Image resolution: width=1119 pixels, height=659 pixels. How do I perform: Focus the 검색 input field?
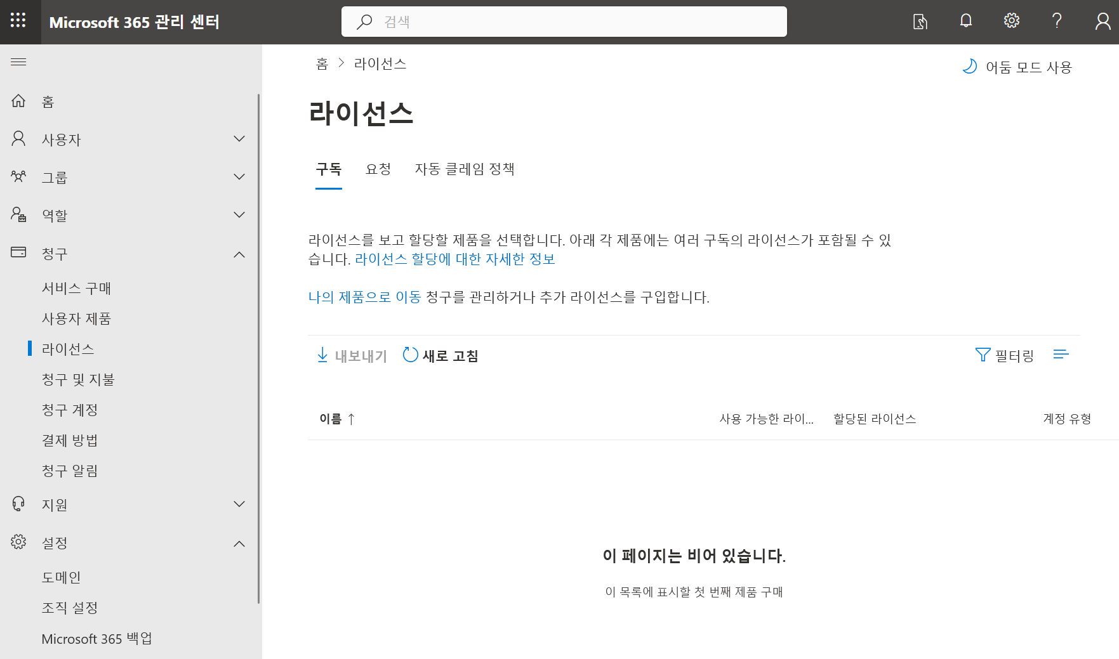[564, 22]
